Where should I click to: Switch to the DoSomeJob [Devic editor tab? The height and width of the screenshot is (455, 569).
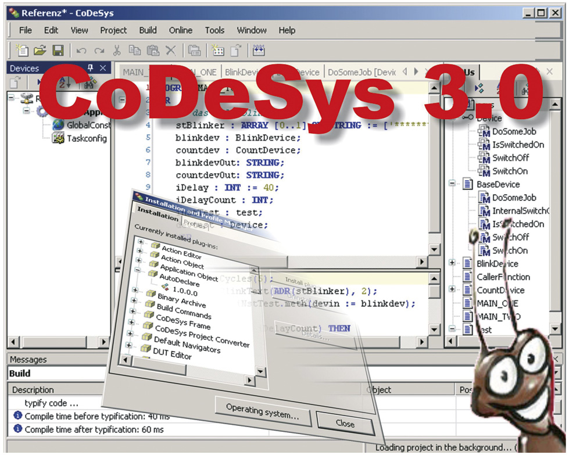coord(362,72)
